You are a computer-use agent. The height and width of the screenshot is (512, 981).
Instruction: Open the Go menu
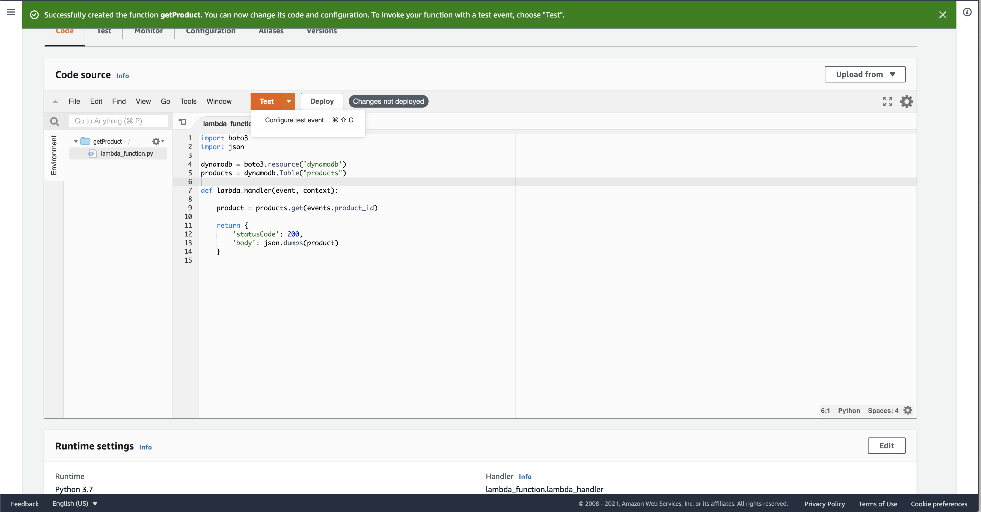[165, 101]
